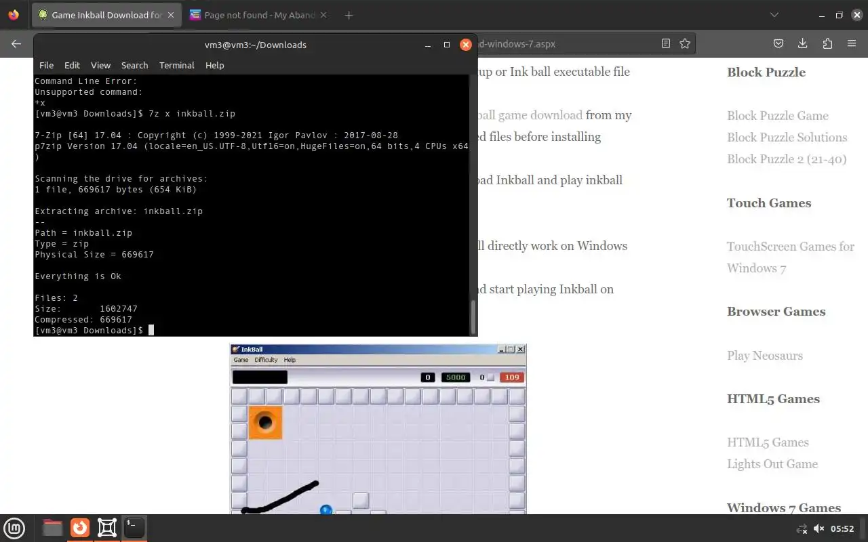Minimize the terminal window

pos(428,45)
